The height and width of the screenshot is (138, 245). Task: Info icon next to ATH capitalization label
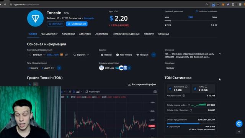[184, 95]
